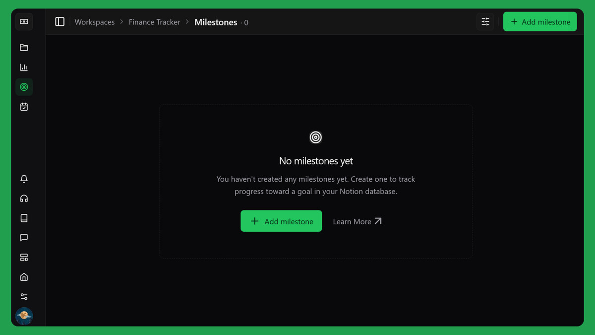Open the filter options icon beside Add milestone
Image resolution: width=595 pixels, height=335 pixels.
[485, 22]
